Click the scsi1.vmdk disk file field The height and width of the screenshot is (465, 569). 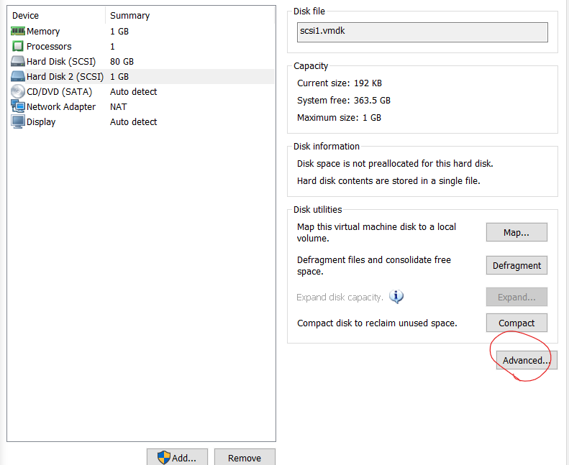coord(422,32)
